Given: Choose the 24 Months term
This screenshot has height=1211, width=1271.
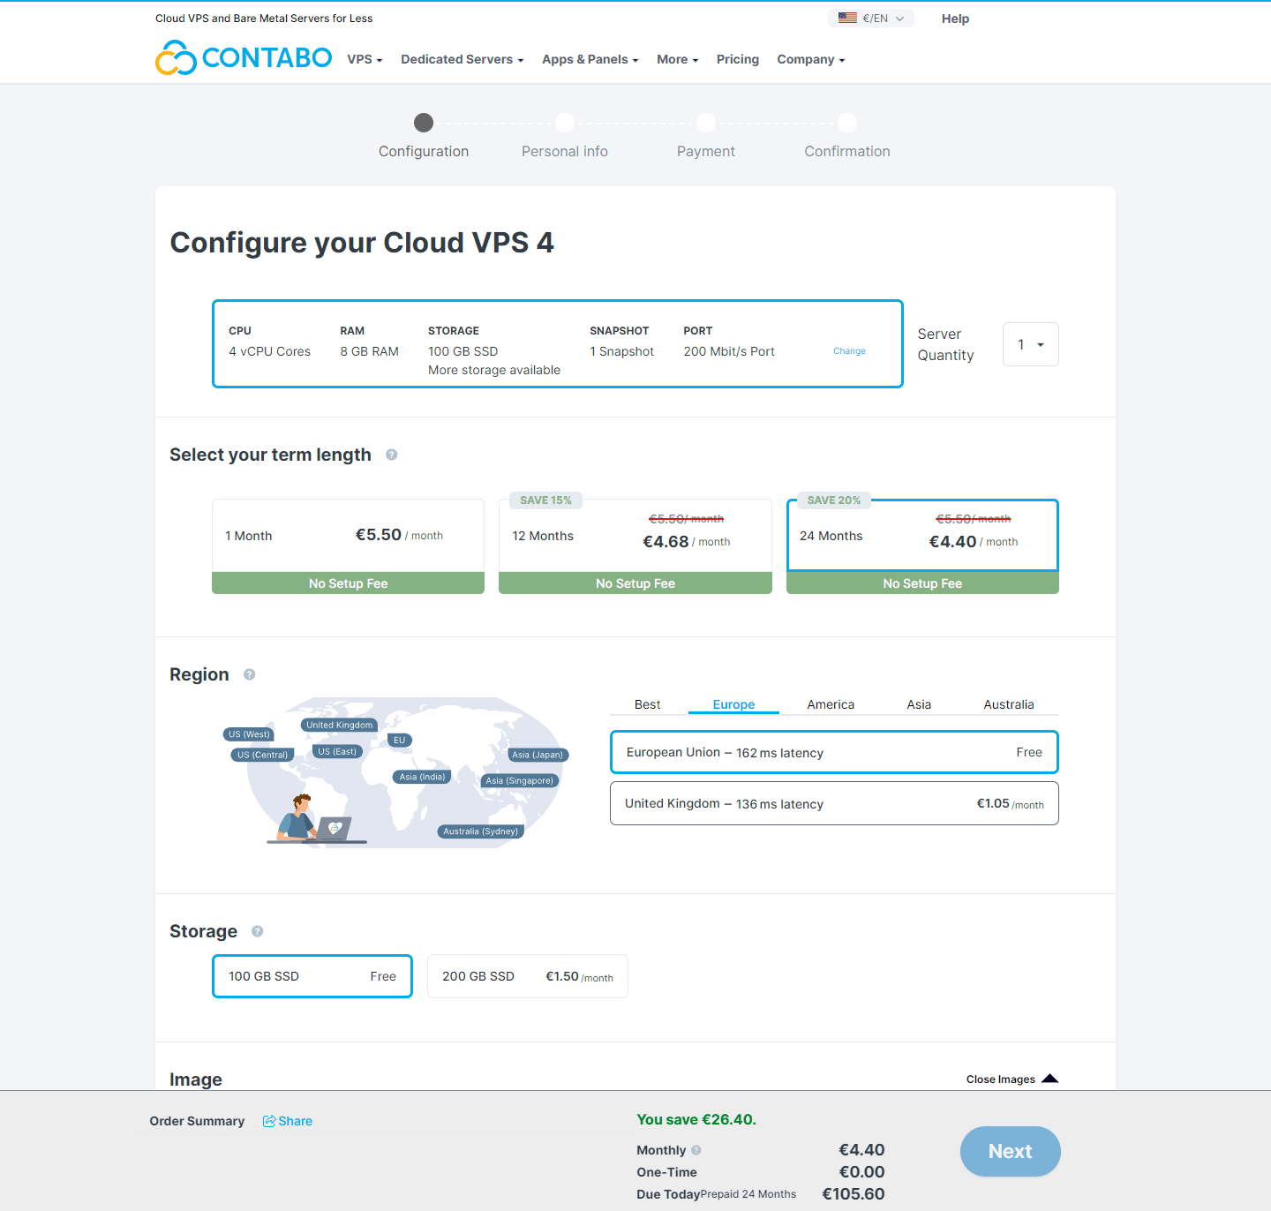Looking at the screenshot, I should [x=922, y=546].
